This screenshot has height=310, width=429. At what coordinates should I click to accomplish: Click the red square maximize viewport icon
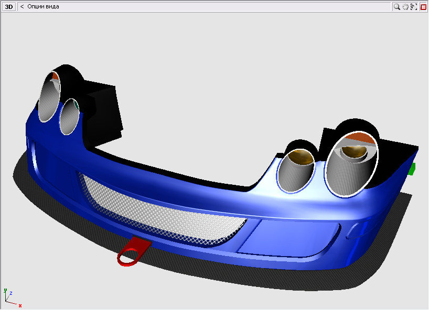tap(423, 7)
